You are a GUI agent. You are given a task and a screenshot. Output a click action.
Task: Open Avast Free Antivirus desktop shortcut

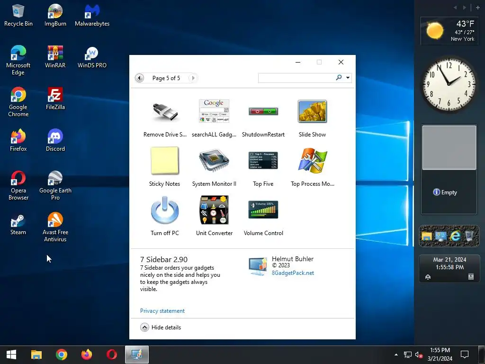(x=55, y=227)
